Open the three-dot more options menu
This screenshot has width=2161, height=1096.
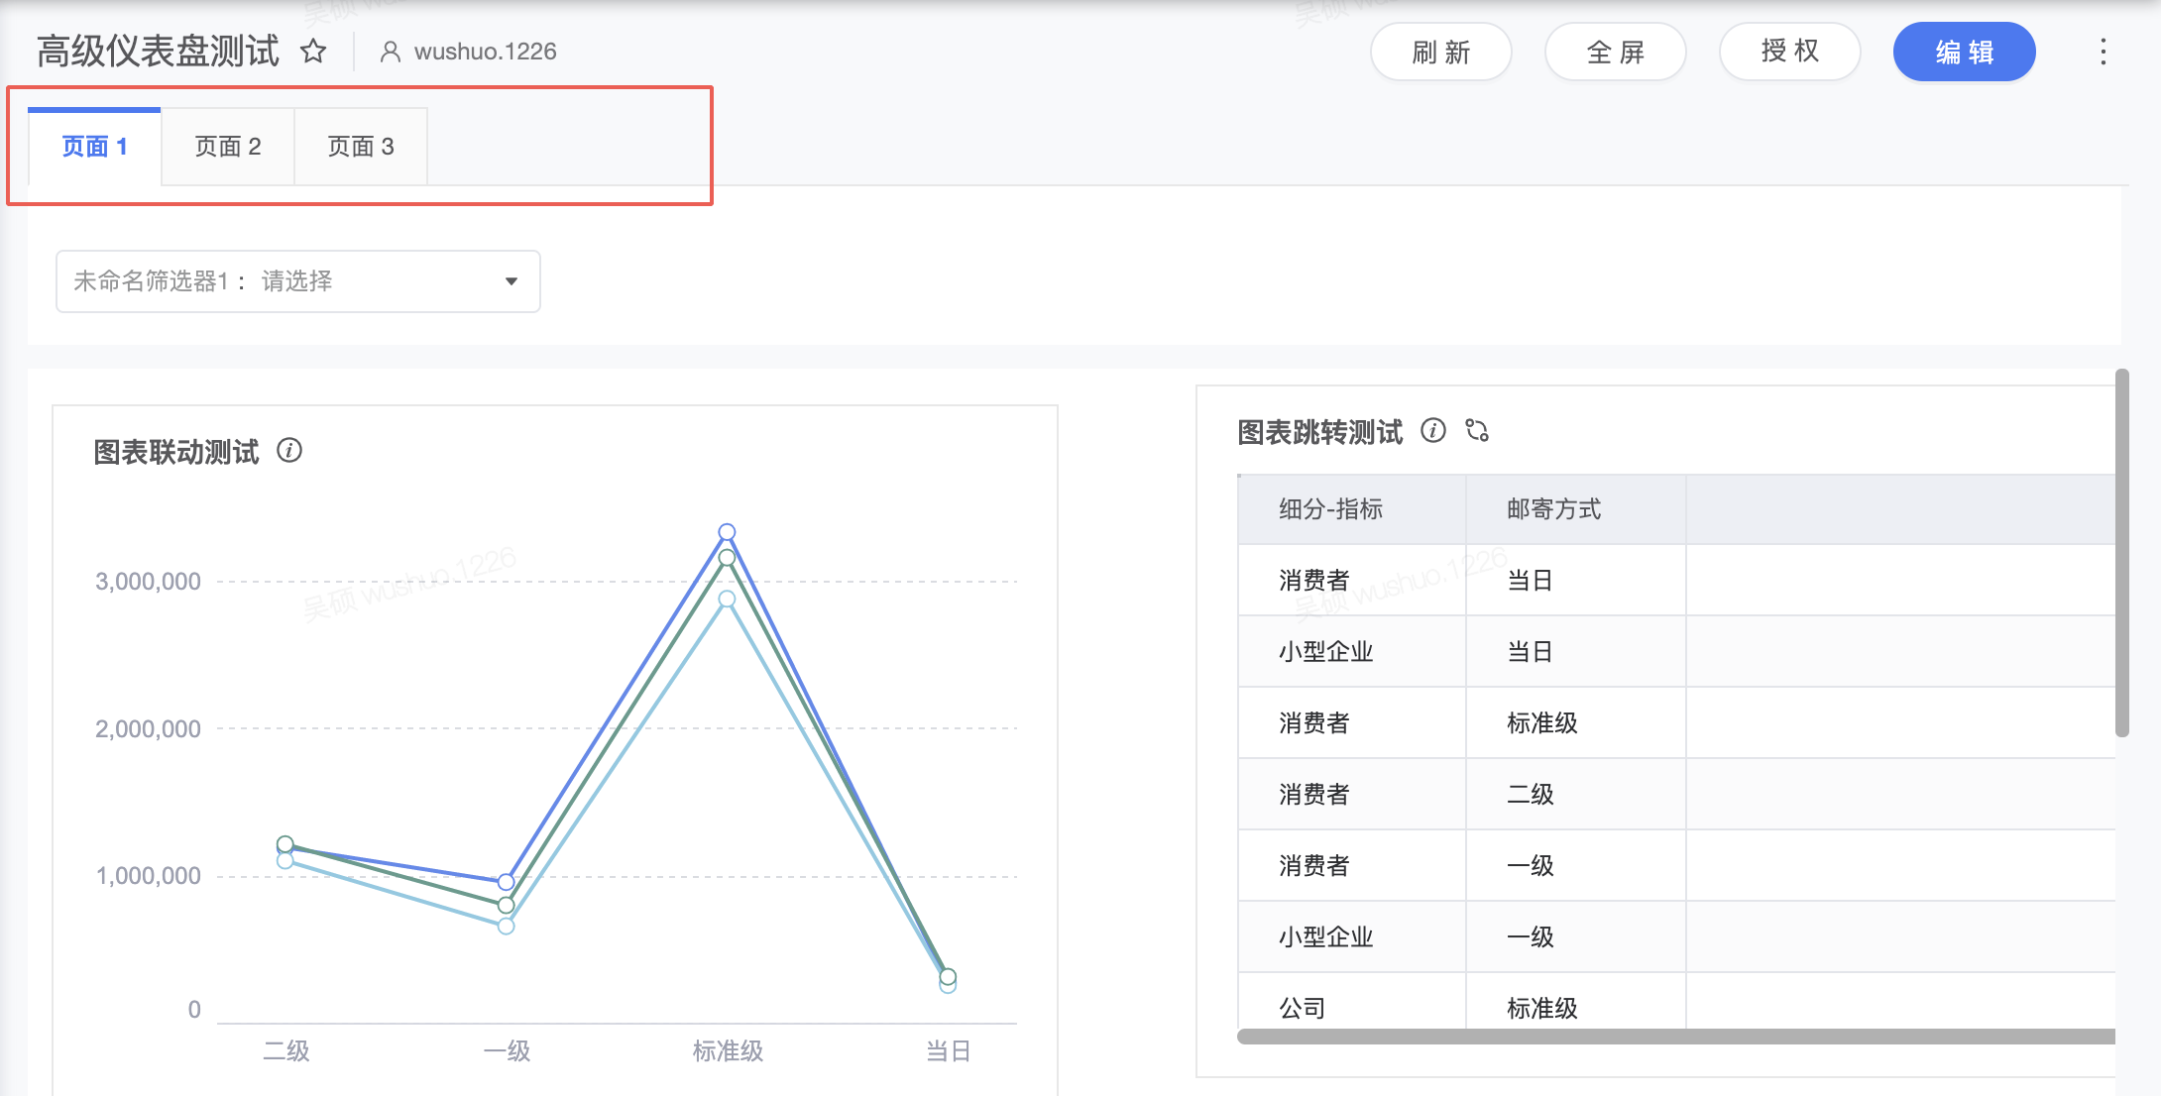(x=2103, y=52)
